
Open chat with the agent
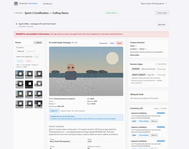pos(162,24)
